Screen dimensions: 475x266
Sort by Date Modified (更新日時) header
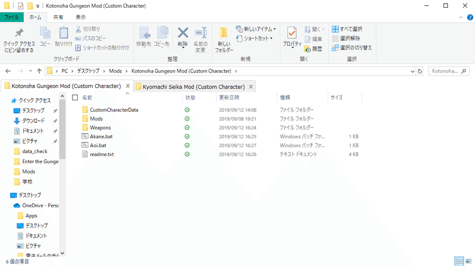tap(229, 97)
